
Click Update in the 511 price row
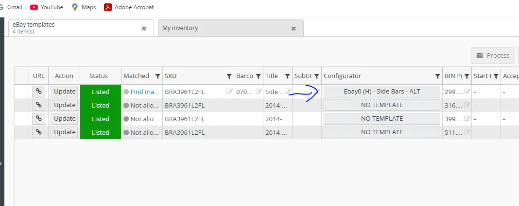tap(64, 132)
